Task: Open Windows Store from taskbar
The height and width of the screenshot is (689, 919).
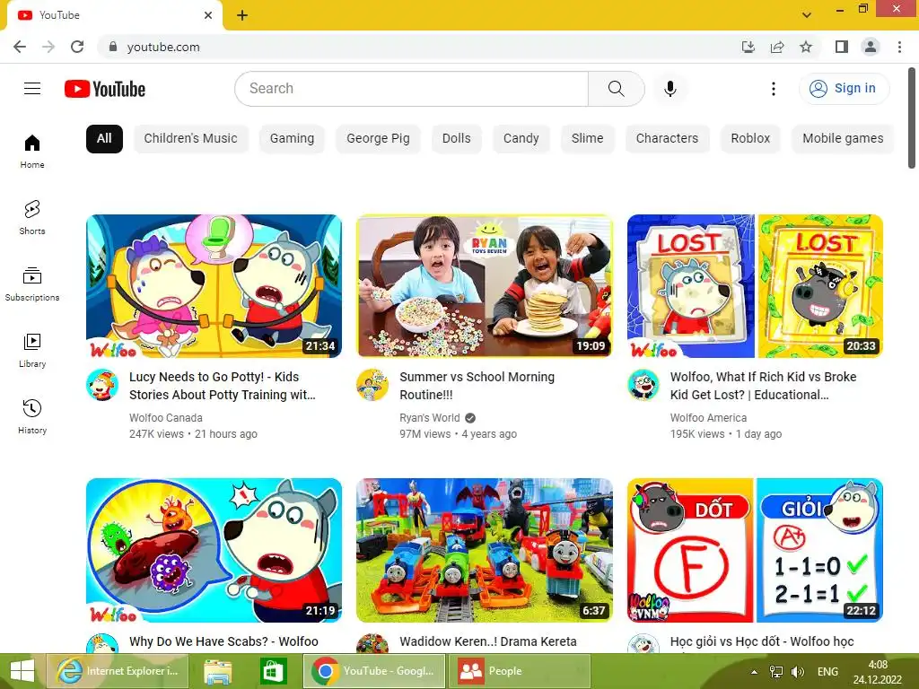Action: click(x=273, y=671)
